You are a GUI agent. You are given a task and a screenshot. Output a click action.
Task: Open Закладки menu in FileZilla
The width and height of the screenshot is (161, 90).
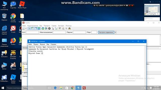pos(61,25)
